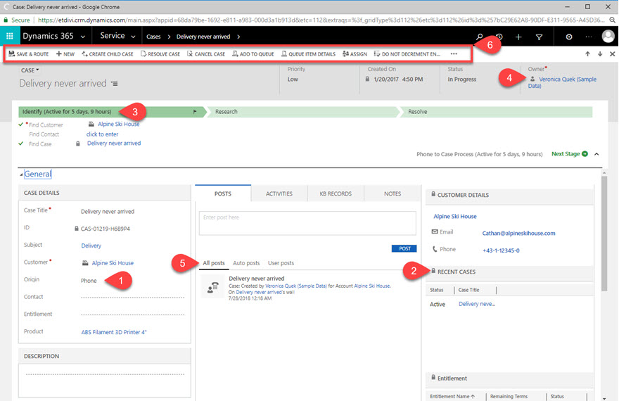Close the case form with X

pos(612,54)
